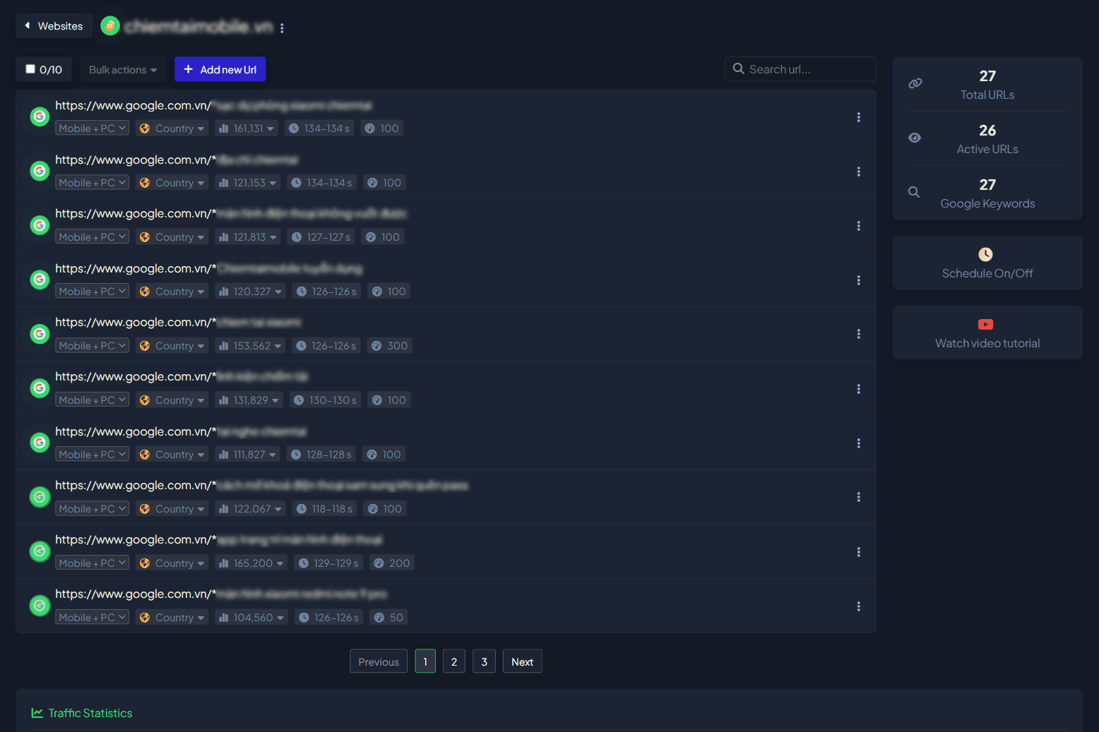
Task: Expand the 104,560 traffic stats dropdown
Action: [251, 618]
